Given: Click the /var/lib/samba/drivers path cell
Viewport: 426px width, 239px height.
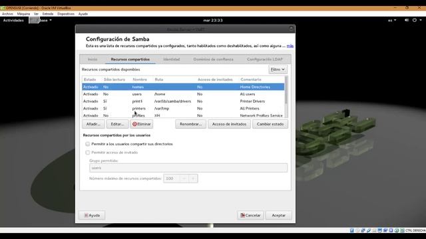Looking at the screenshot, I should [x=172, y=102].
